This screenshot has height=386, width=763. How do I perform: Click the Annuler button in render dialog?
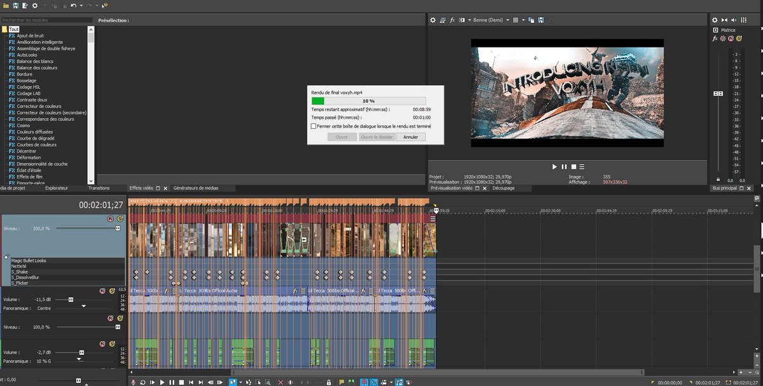click(x=411, y=136)
